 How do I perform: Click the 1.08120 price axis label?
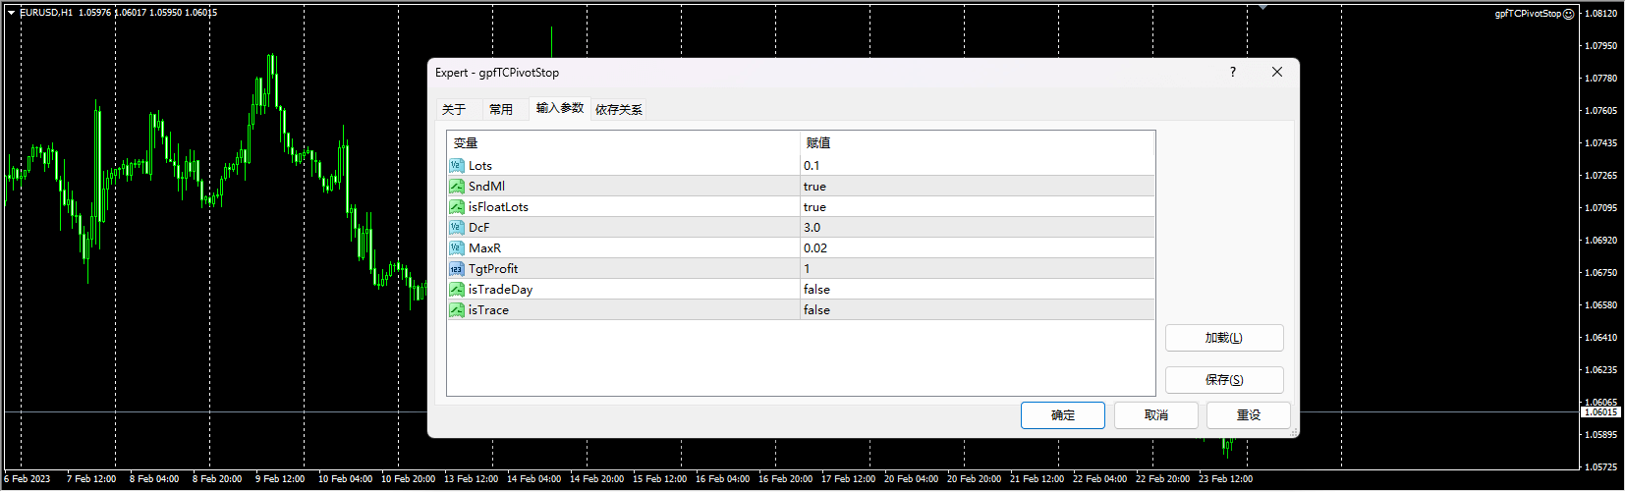click(x=1601, y=14)
